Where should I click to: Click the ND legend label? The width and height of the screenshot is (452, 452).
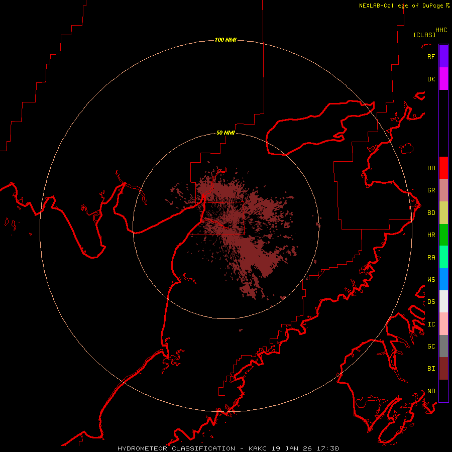(x=431, y=391)
